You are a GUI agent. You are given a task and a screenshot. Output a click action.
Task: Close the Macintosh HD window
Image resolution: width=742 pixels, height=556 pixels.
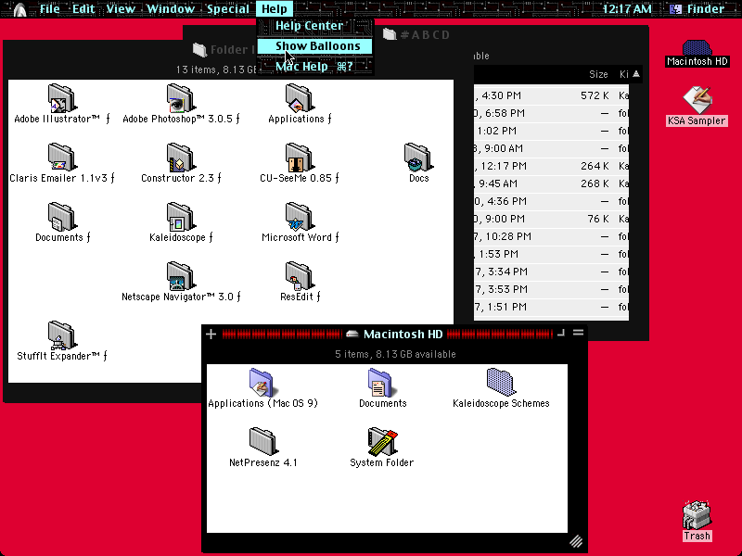(x=211, y=335)
